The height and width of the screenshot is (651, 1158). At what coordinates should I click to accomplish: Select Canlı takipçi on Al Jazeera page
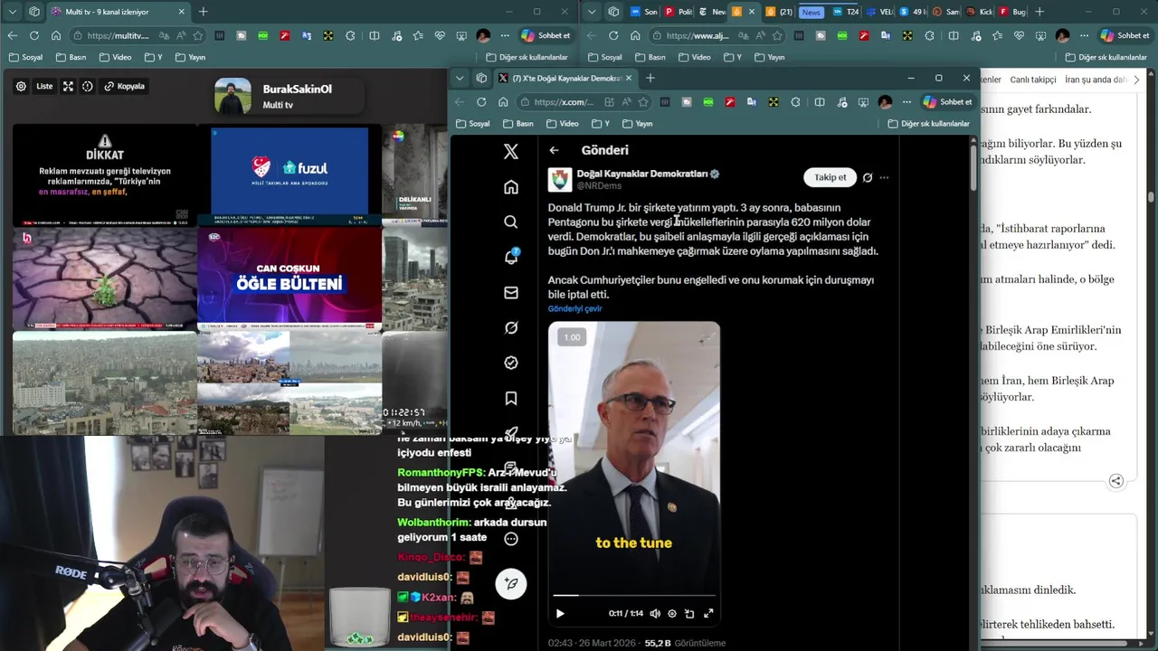[1033, 80]
